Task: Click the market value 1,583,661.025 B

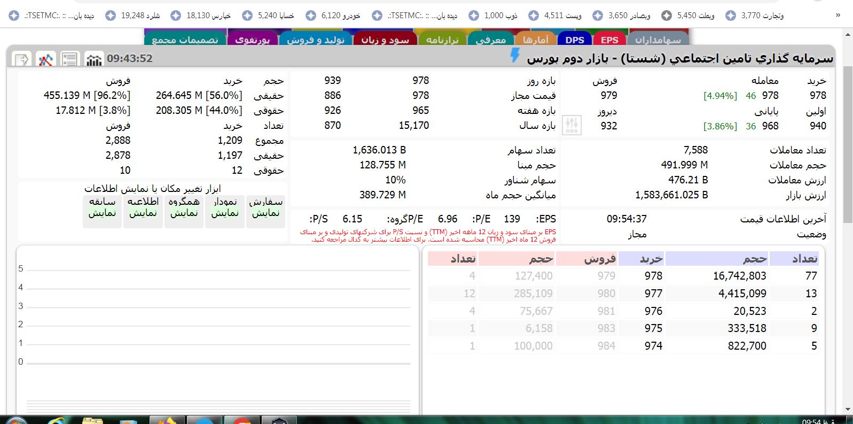Action: 671,195
